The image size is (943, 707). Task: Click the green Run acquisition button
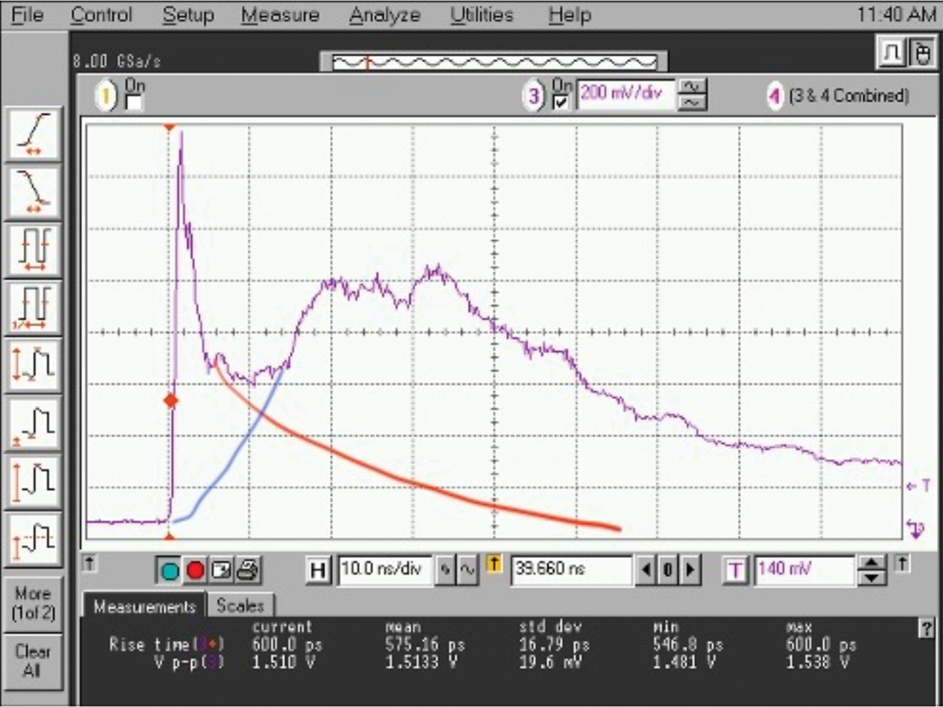pos(169,570)
